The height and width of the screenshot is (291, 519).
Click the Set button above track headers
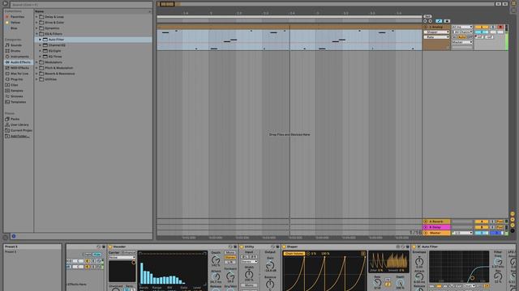(427, 16)
